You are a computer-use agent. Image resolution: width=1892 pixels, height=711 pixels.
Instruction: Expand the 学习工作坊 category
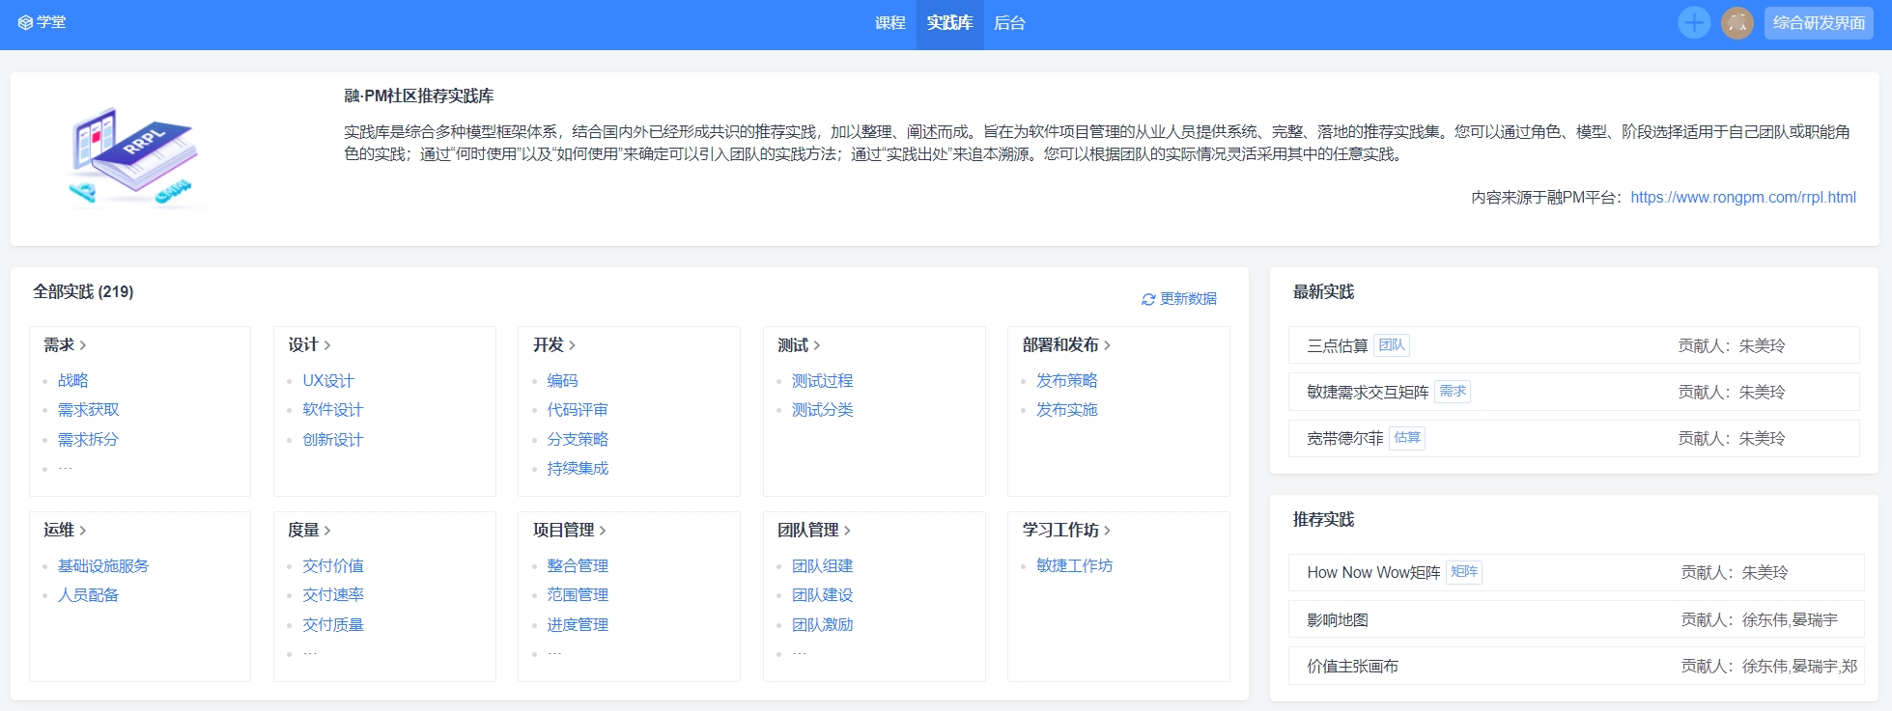tap(1066, 531)
